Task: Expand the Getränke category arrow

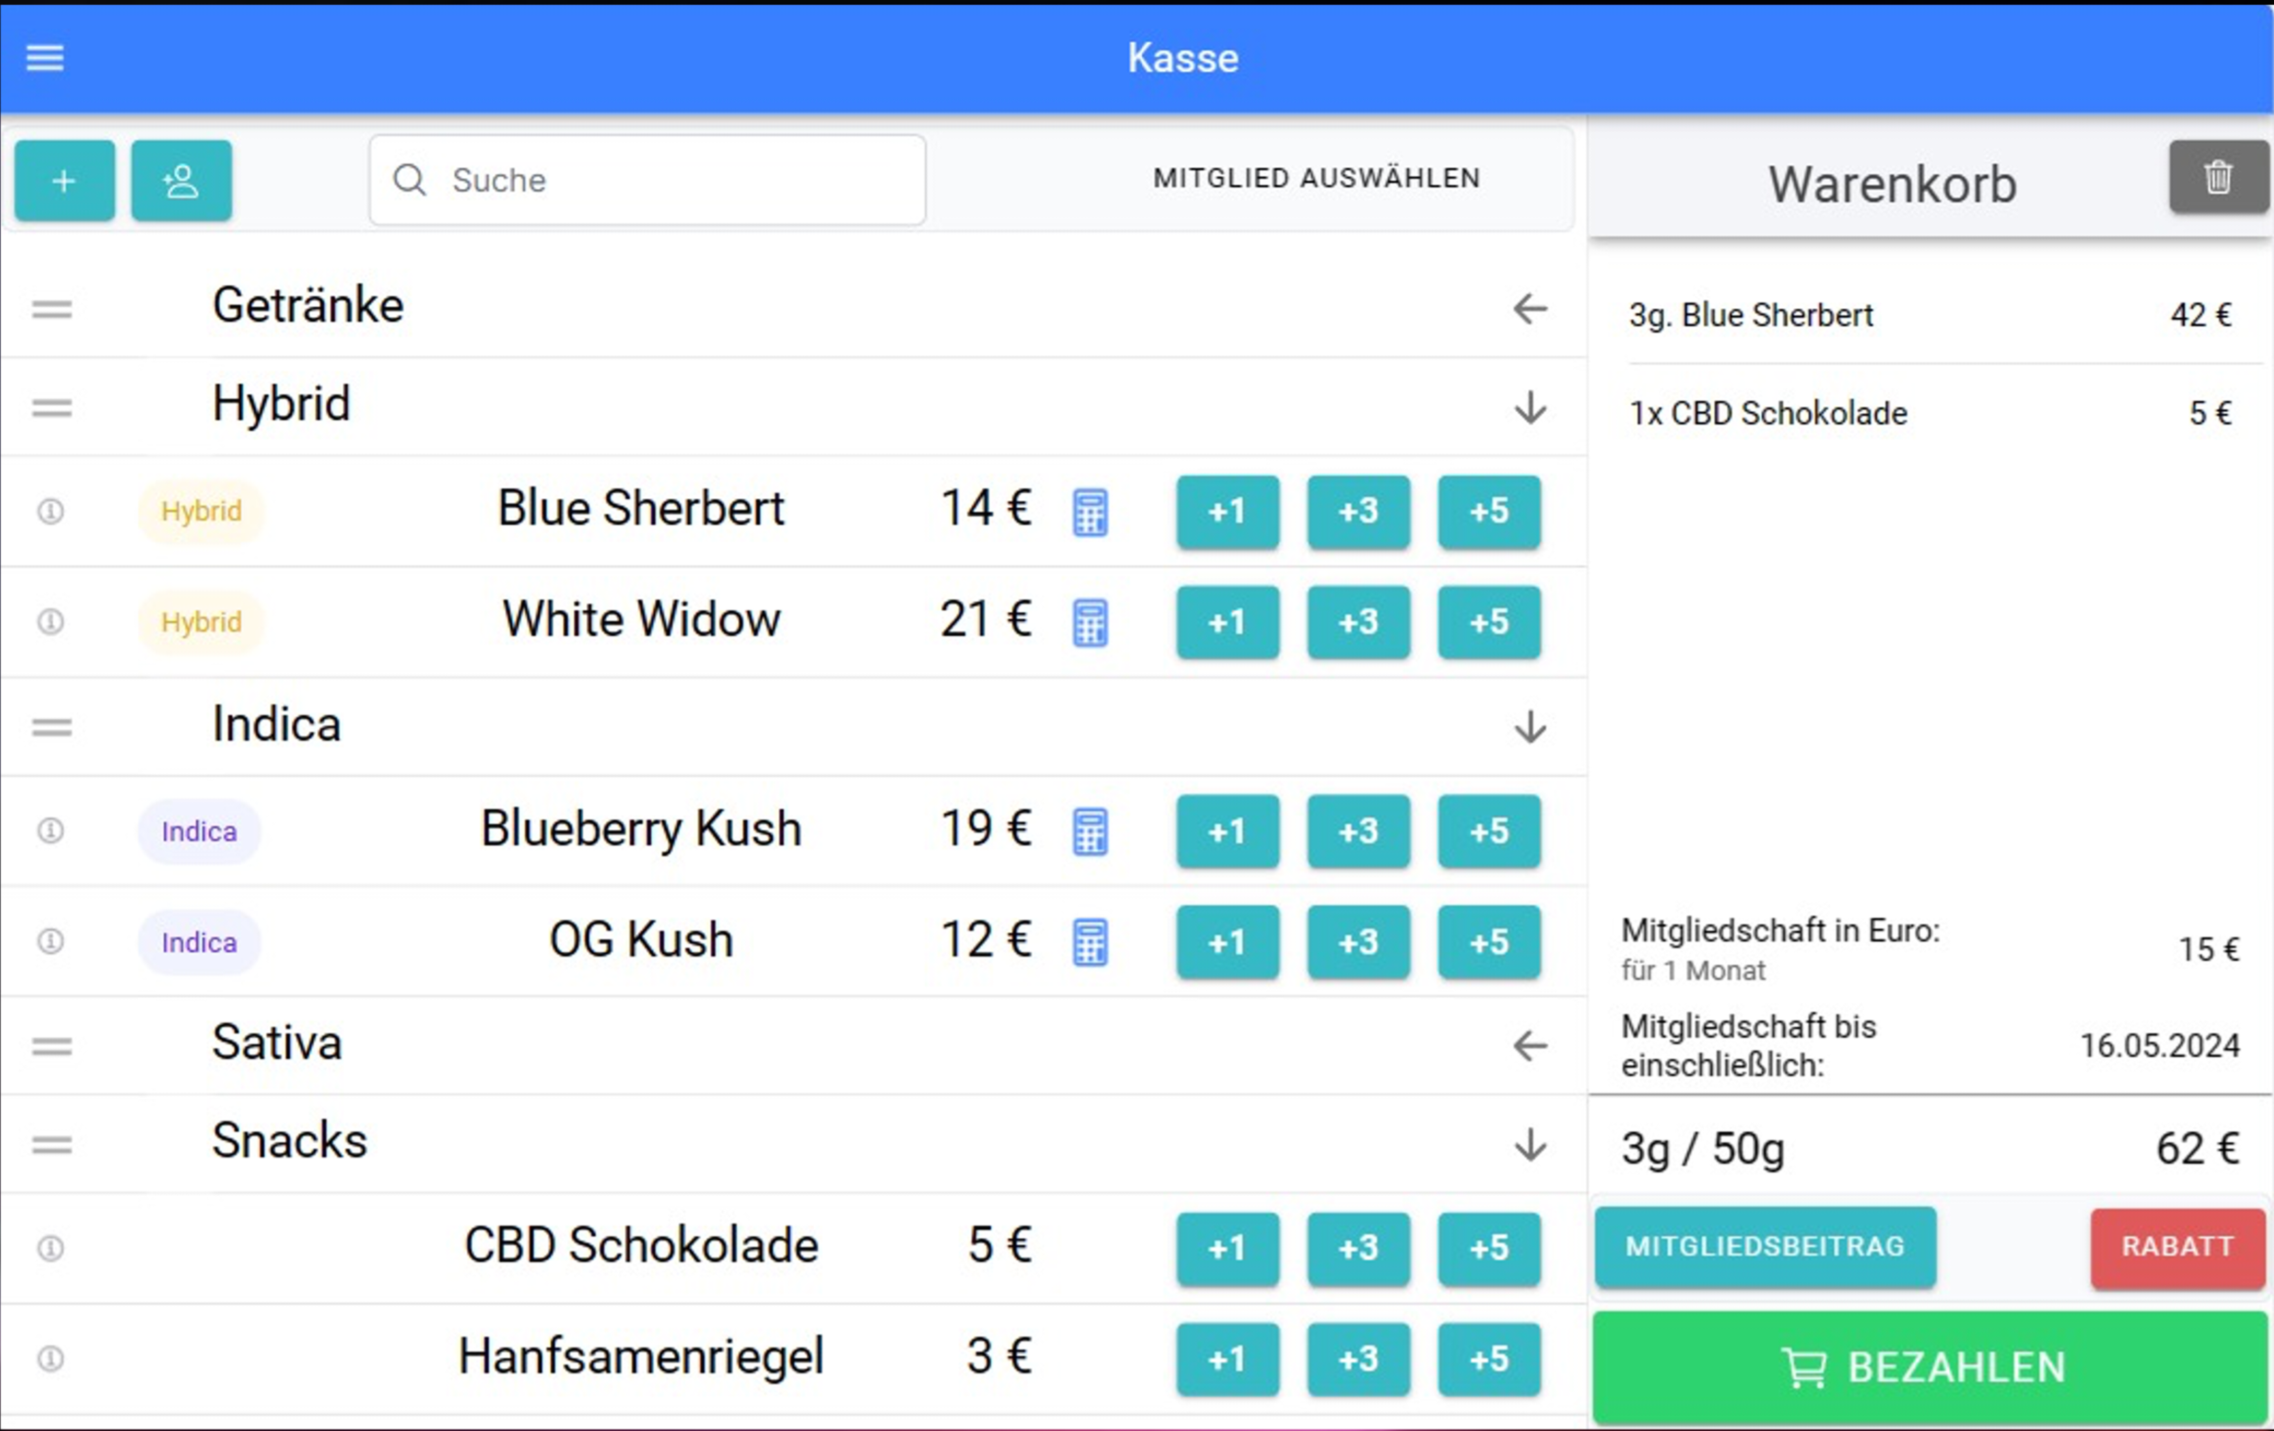Action: click(x=1530, y=309)
